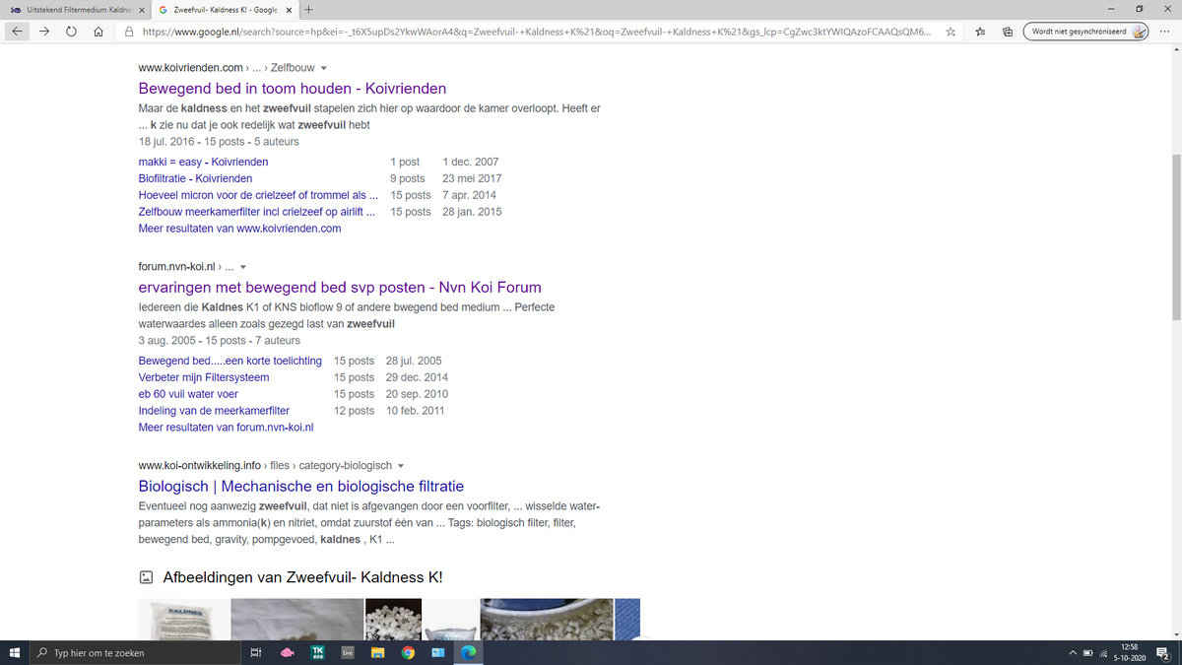1182x665 pixels.
Task: Click the browser back arrow
Action: tap(18, 32)
